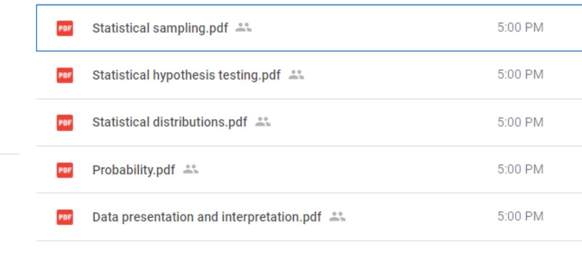The image size is (582, 280).
Task: Click the PDF icon for Statistical hypothesis testing.pdf
Action: (x=65, y=75)
